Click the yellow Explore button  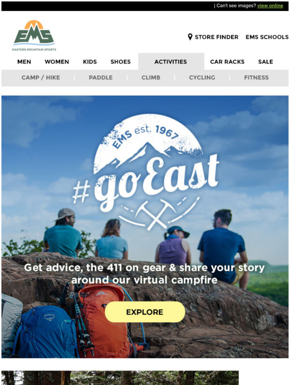point(145,312)
